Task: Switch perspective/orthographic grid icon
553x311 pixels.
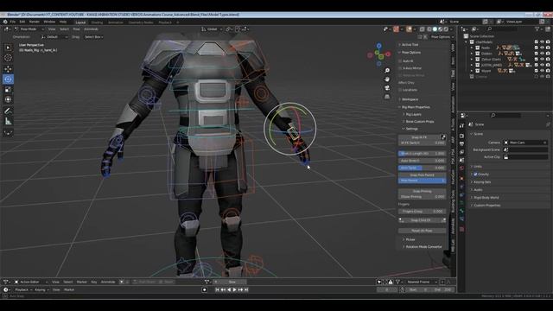Action: click(387, 96)
